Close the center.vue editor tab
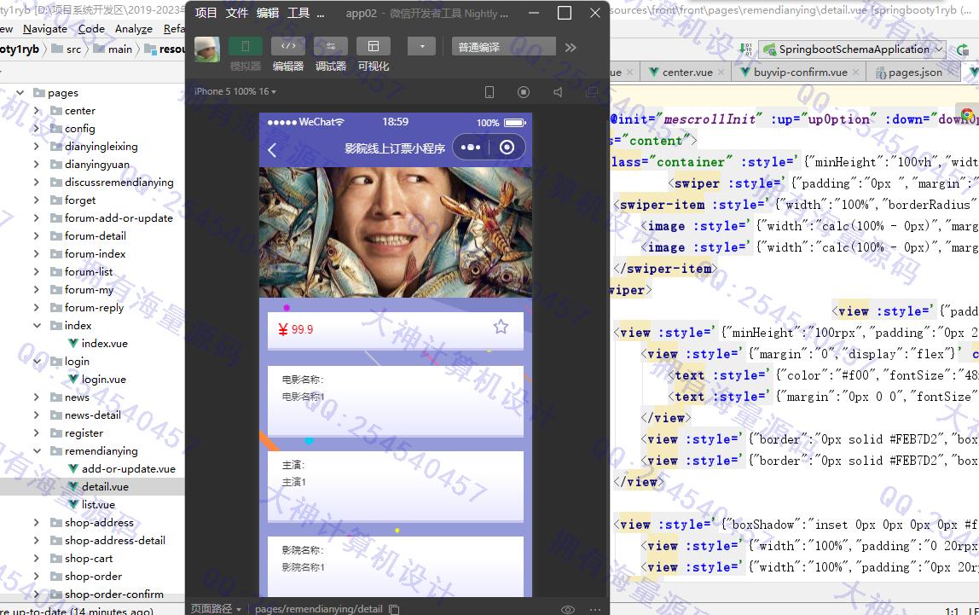 721,73
